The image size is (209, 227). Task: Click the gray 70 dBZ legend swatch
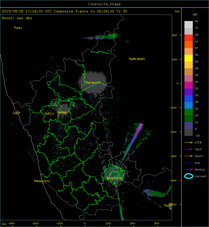(188, 31)
